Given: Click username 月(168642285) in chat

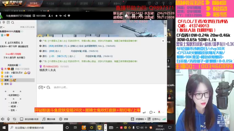Looking at the screenshot, I should pos(51,66).
